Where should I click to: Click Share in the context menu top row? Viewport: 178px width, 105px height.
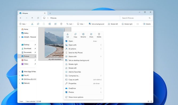91,35
